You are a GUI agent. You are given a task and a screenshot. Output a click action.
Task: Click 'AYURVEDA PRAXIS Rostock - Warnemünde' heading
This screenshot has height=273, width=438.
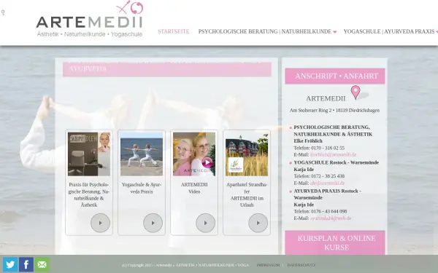click(327, 194)
